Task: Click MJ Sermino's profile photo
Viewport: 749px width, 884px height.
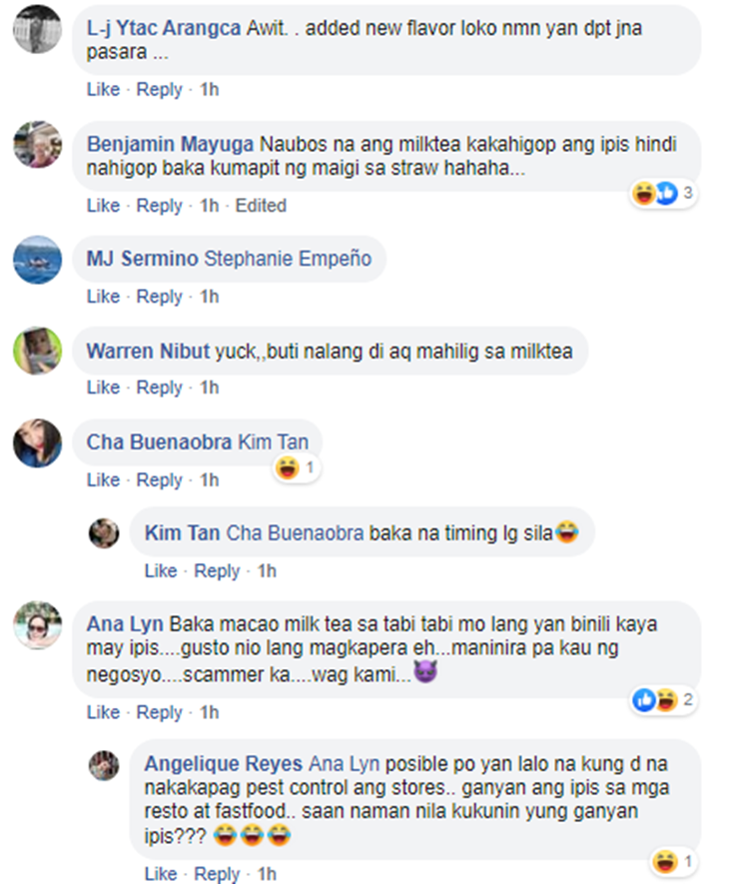Action: point(37,260)
